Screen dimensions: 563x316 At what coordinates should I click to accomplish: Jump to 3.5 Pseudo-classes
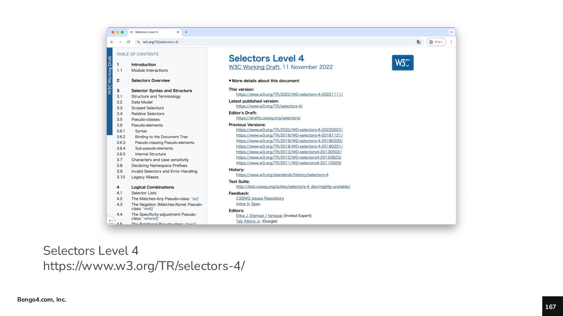(145, 120)
